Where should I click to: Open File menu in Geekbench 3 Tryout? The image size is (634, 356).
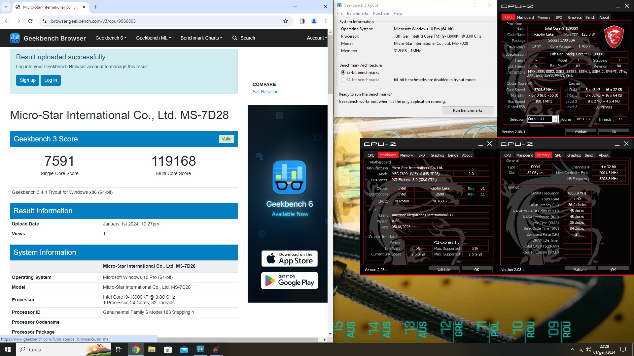click(x=339, y=14)
